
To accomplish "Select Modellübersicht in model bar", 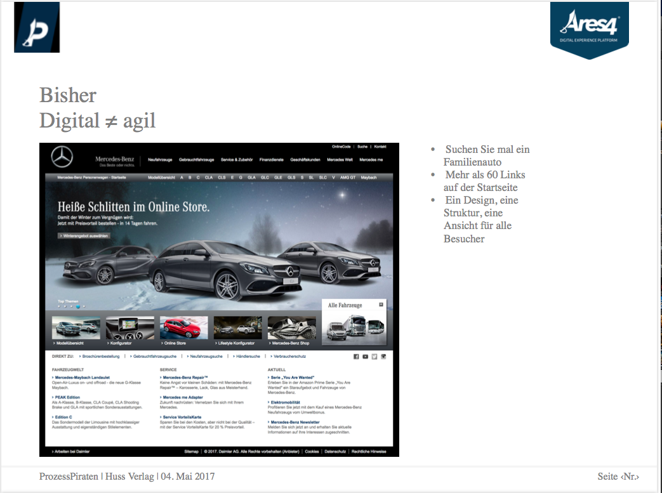I will (x=161, y=177).
